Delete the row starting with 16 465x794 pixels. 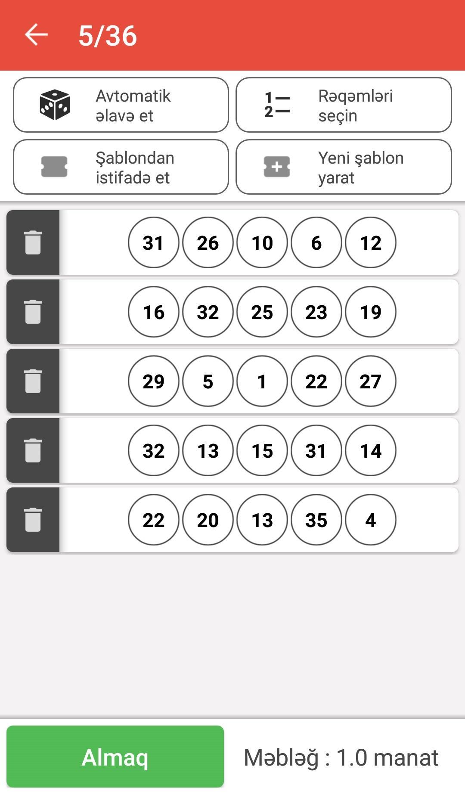coord(33,312)
